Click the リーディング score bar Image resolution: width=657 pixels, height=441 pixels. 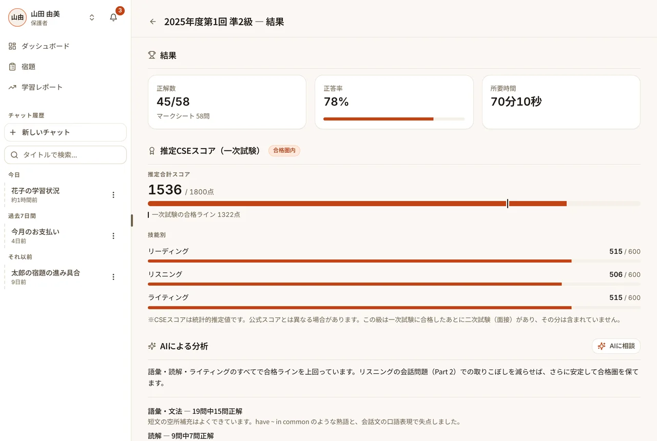394,261
